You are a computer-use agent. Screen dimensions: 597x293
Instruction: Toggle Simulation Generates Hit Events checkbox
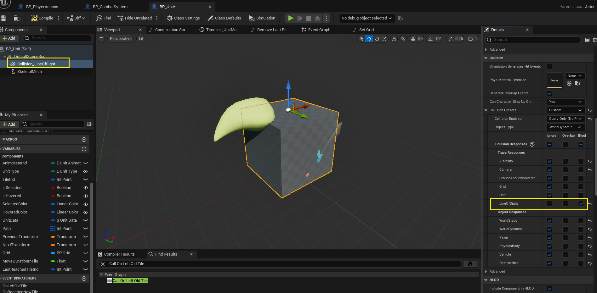pyautogui.click(x=549, y=67)
